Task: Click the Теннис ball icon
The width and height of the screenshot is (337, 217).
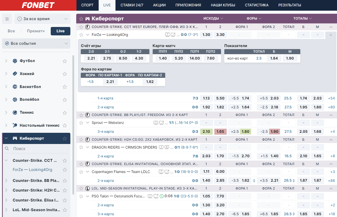Action: coord(15,112)
